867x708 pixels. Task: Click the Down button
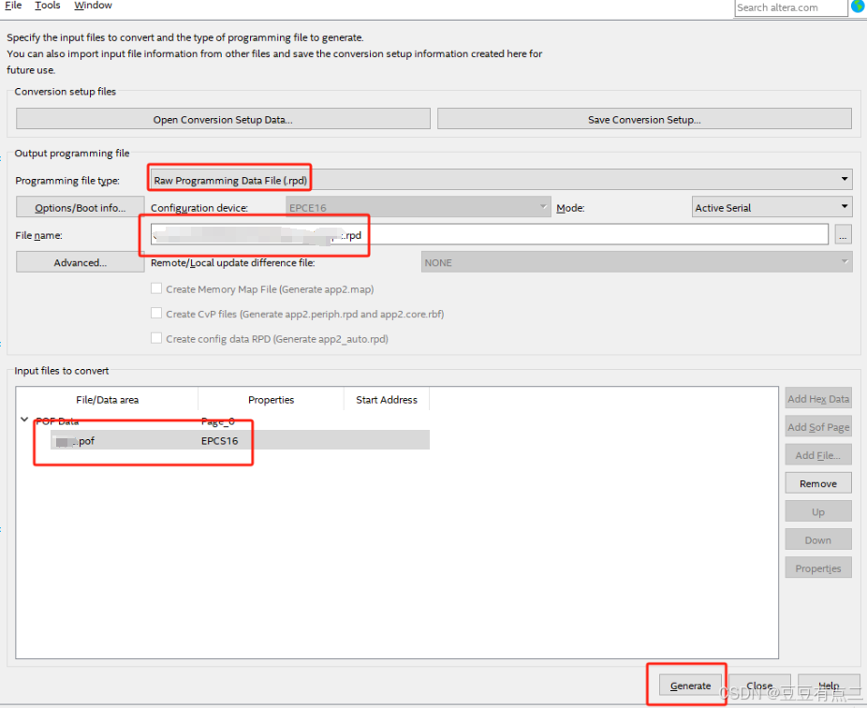818,539
